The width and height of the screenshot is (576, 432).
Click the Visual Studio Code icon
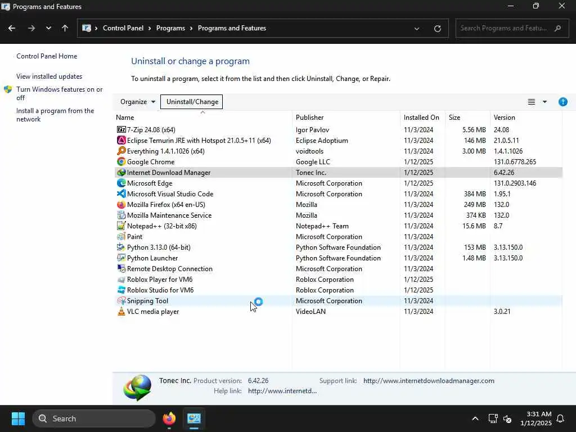(x=121, y=193)
